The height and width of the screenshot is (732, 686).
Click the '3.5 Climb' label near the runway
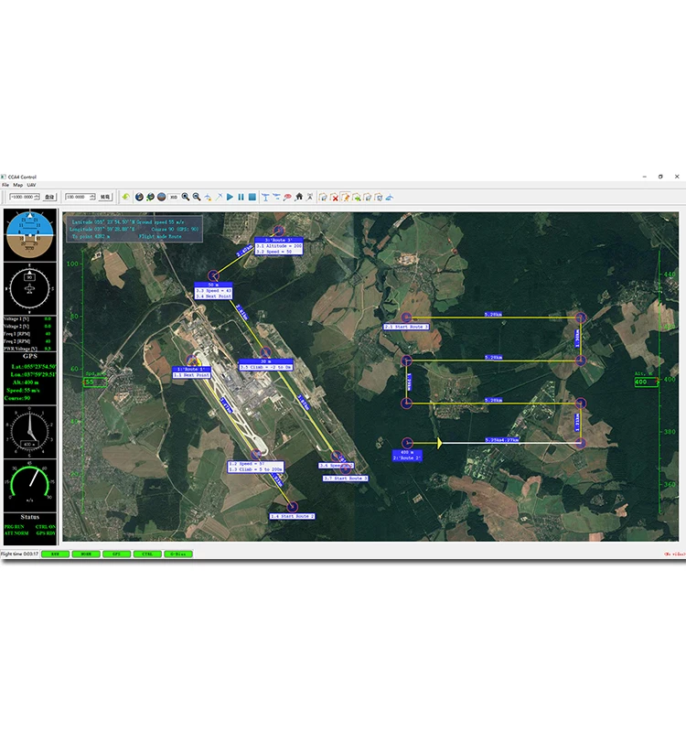point(266,368)
